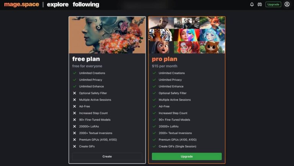The image size is (294, 166).
Task: Click the X icon beside 20000+ LoRAs
Action: point(74,127)
